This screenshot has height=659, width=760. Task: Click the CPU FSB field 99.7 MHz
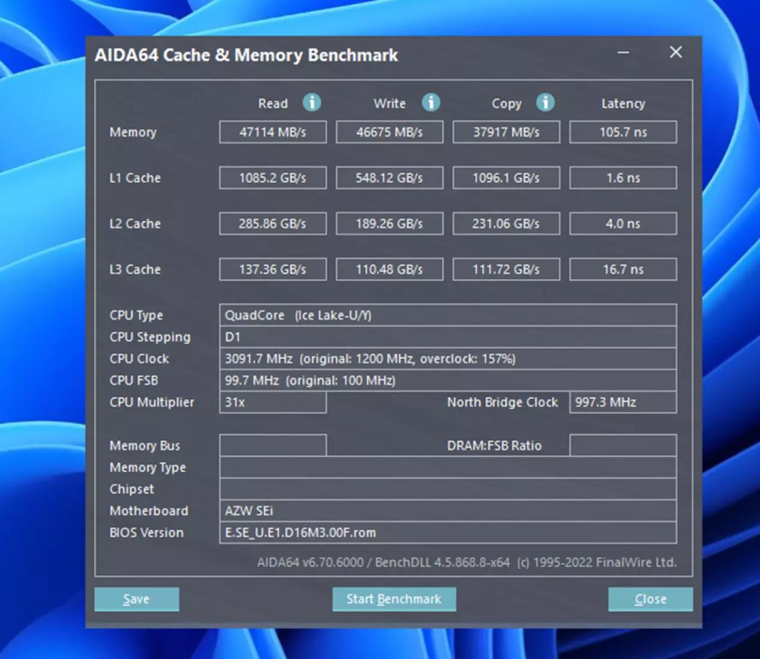[x=448, y=380]
